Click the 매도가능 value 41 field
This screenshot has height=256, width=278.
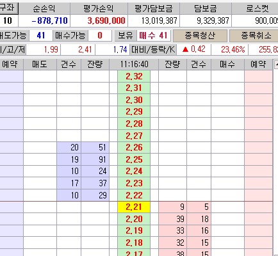41,36
